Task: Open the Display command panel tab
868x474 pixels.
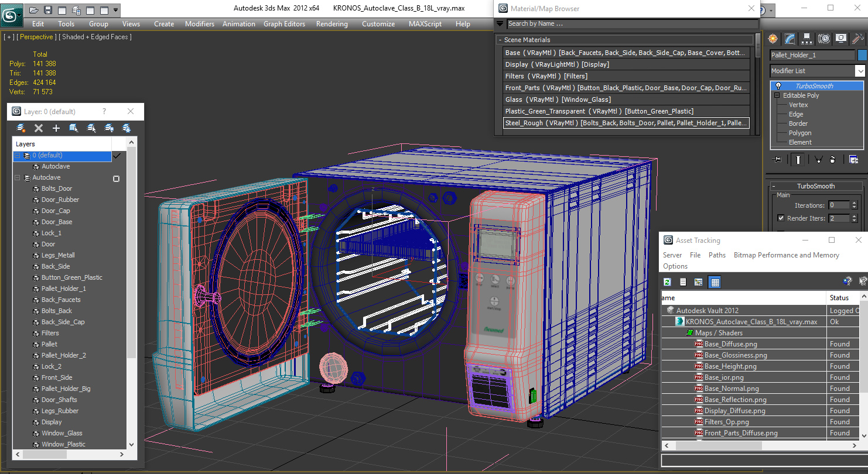Action: (x=841, y=39)
